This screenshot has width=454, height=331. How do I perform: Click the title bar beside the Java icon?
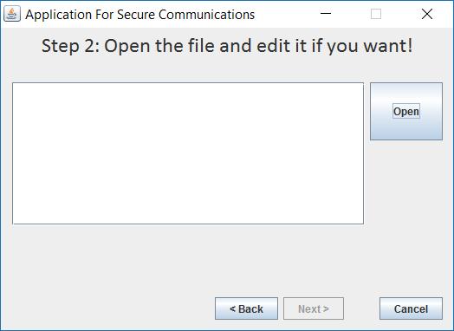(139, 15)
